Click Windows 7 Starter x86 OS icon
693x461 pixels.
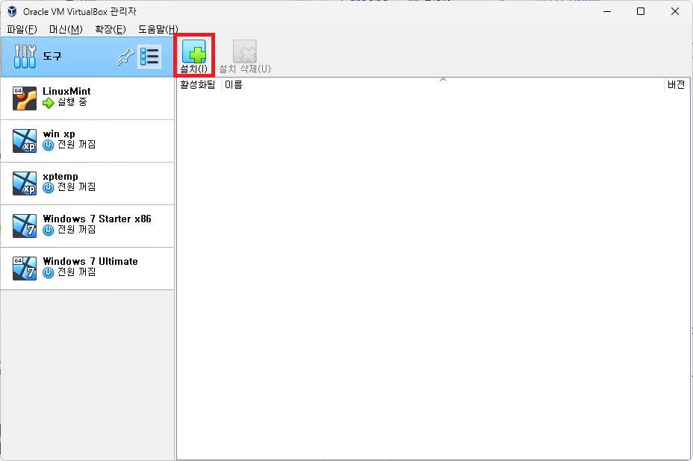tap(25, 225)
